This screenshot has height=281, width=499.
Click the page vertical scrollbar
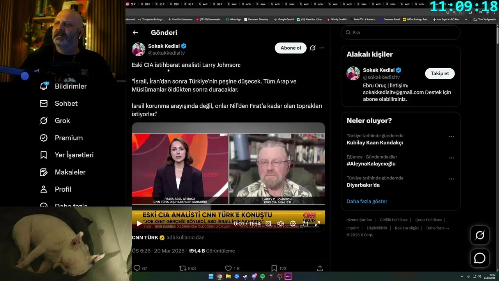pyautogui.click(x=497, y=35)
